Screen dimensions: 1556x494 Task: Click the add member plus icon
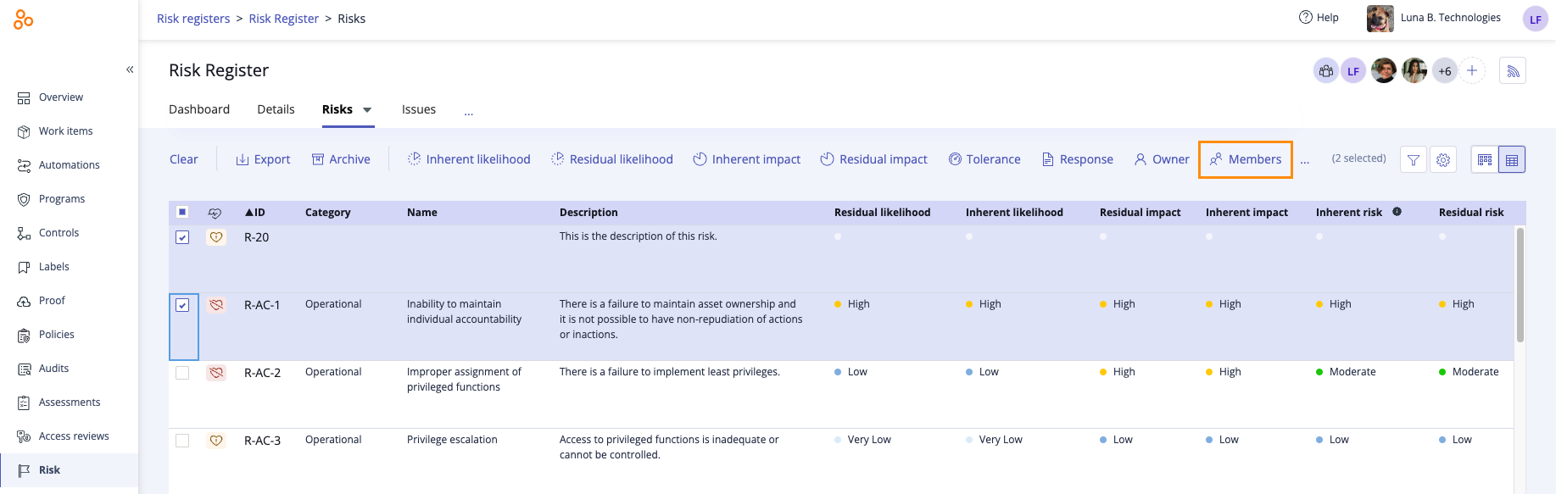coord(1472,71)
